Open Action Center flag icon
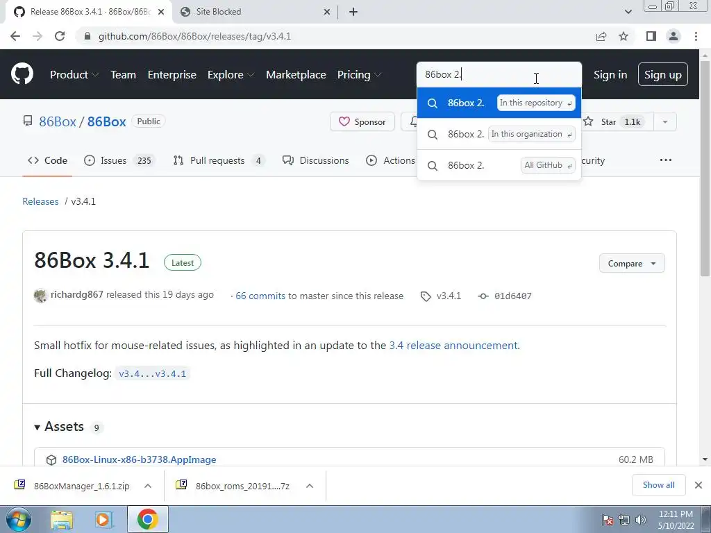 (x=607, y=520)
